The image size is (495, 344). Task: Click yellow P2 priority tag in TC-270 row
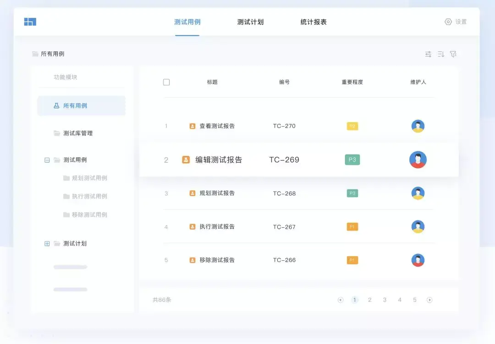point(352,126)
